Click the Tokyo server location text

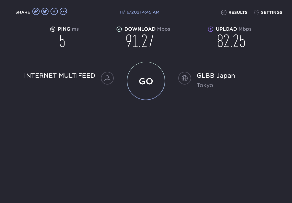click(205, 85)
